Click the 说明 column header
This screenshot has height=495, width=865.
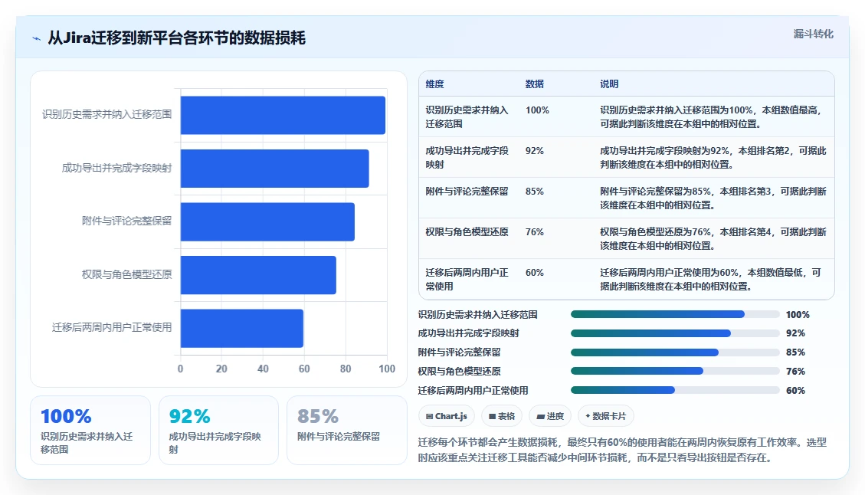[609, 84]
